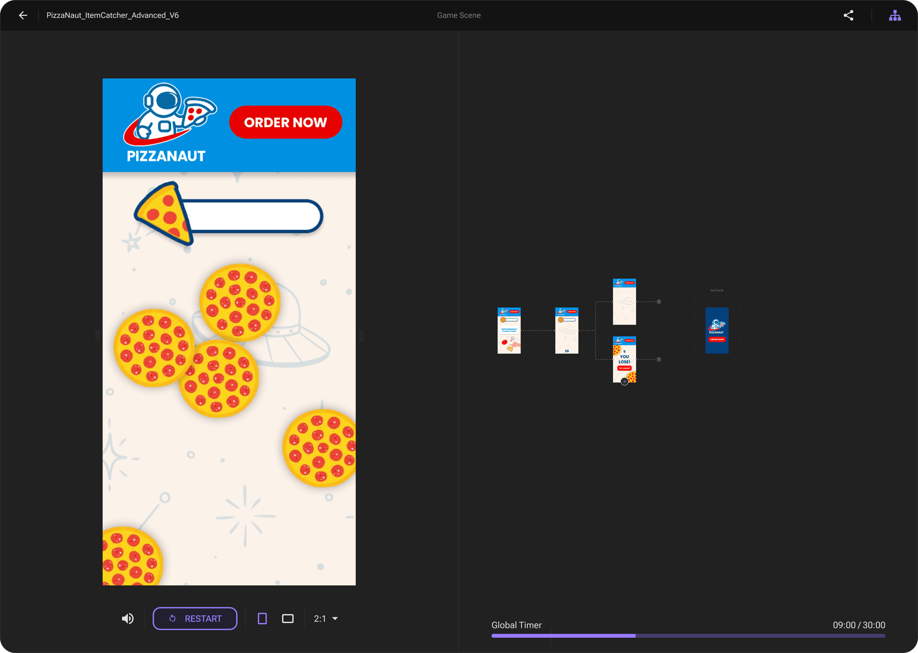Click the lower circled 1 connector node
Image resolution: width=918 pixels, height=653 pixels.
[659, 359]
